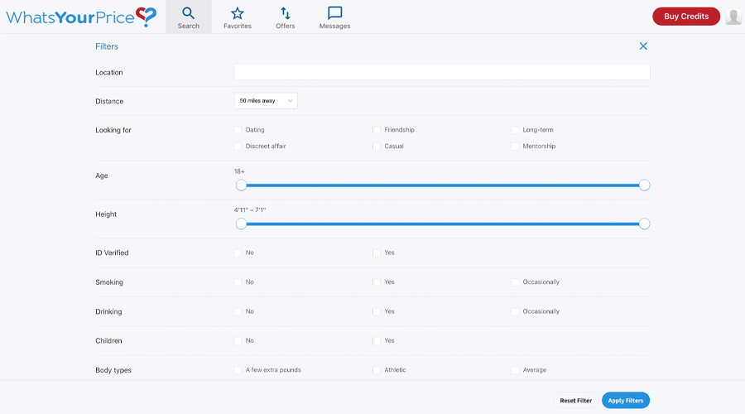This screenshot has height=414, width=745.
Task: Open Favorites star icon
Action: point(237,13)
